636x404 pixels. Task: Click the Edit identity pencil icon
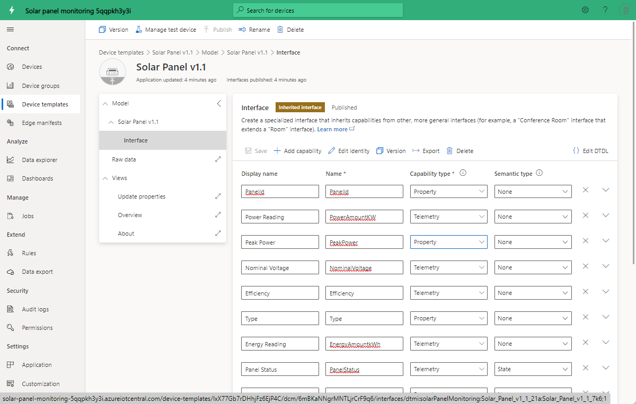coord(332,151)
